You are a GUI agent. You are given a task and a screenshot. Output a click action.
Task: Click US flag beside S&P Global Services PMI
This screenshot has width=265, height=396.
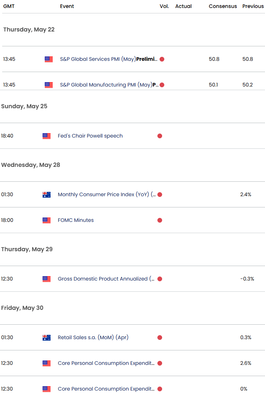click(49, 59)
